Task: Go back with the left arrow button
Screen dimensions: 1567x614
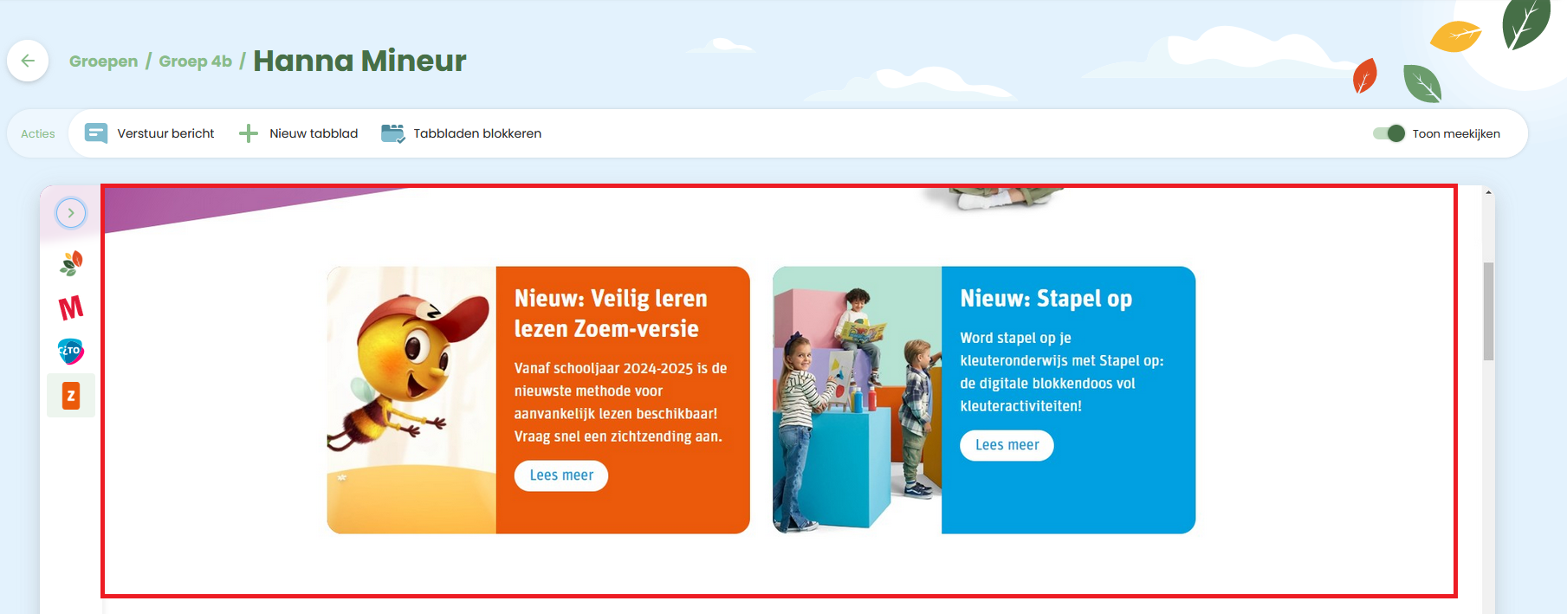Action: [28, 61]
